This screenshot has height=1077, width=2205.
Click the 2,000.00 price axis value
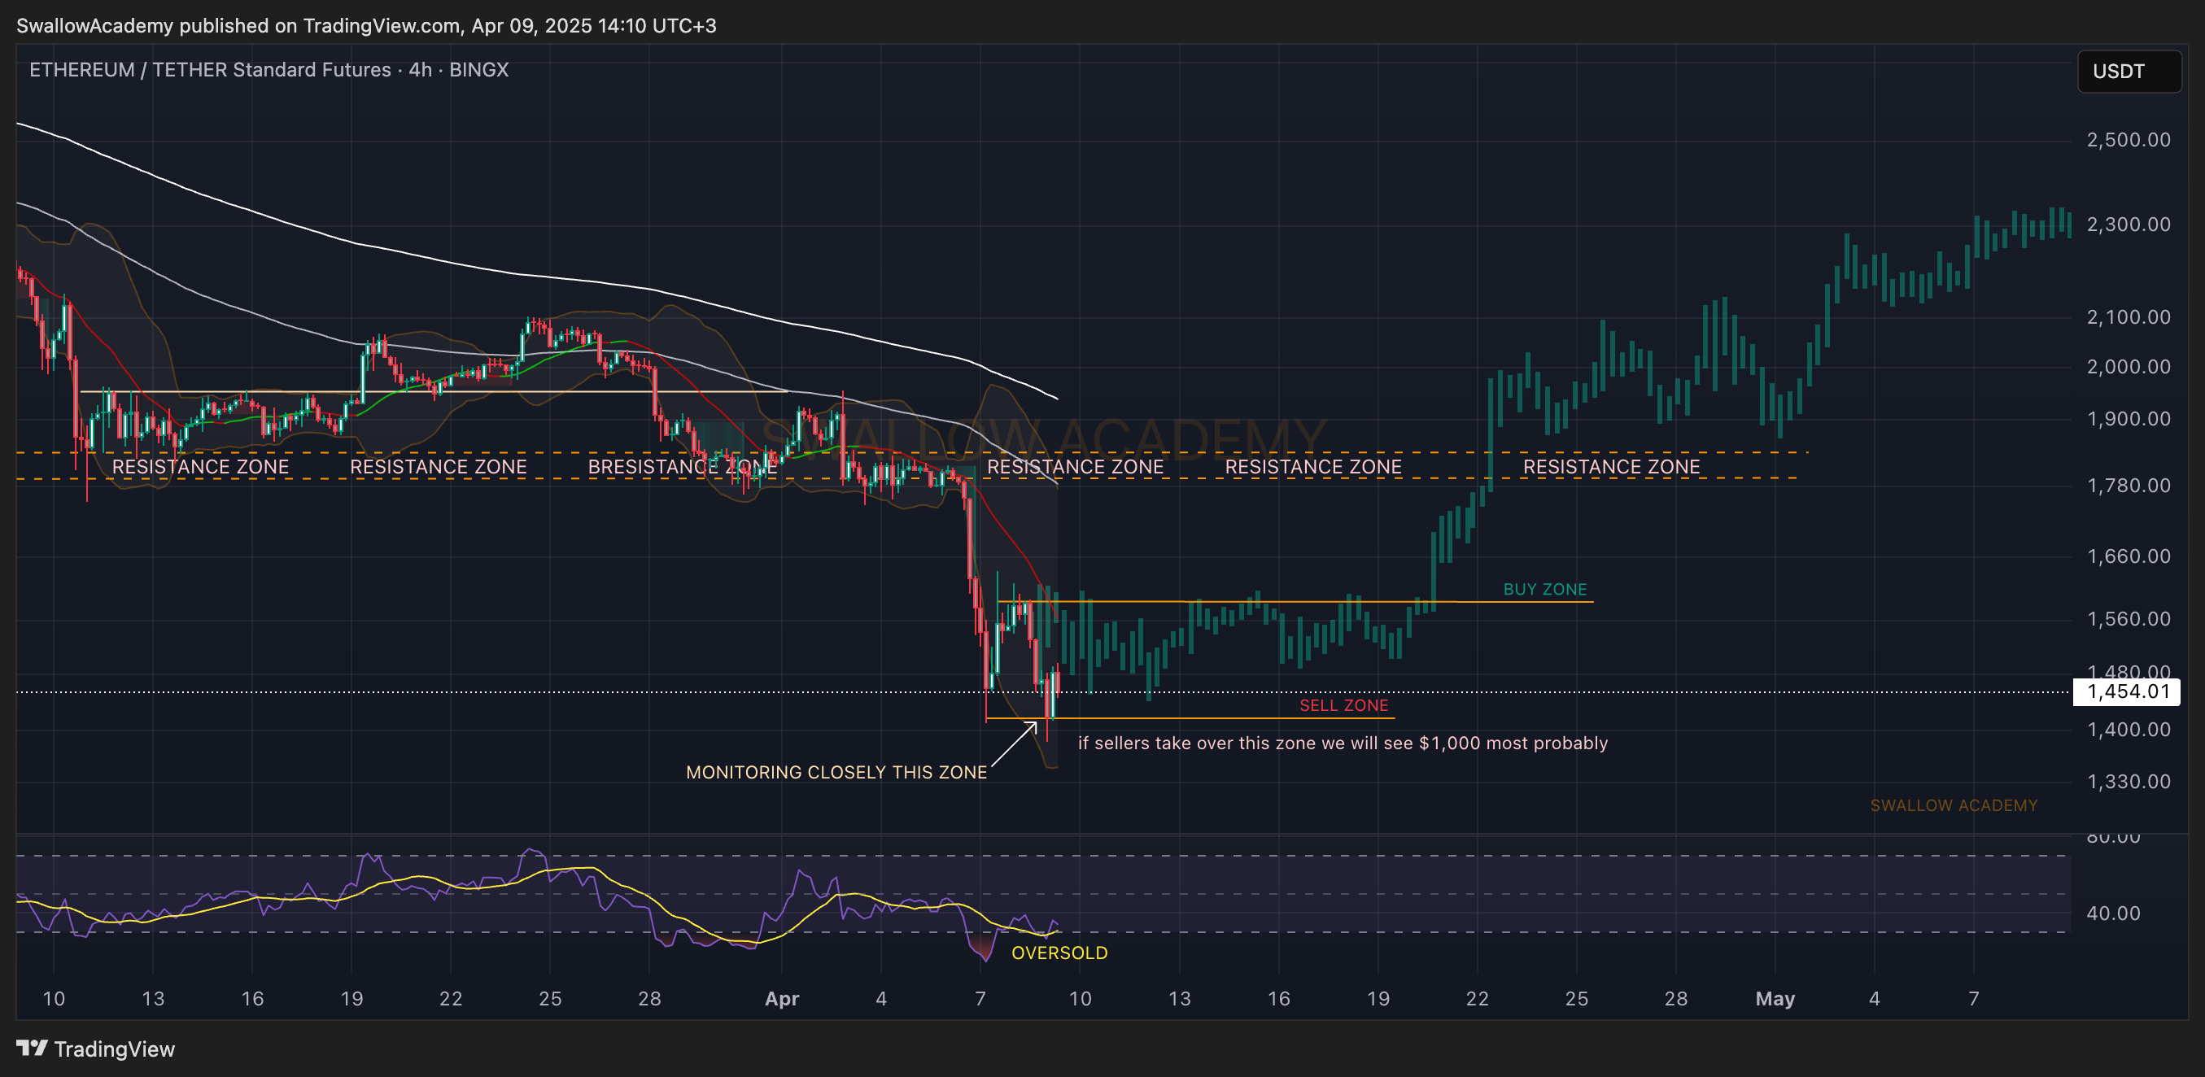(2128, 366)
